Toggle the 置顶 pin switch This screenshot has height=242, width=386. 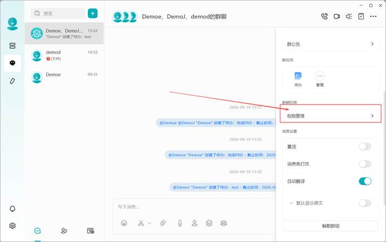tap(365, 147)
